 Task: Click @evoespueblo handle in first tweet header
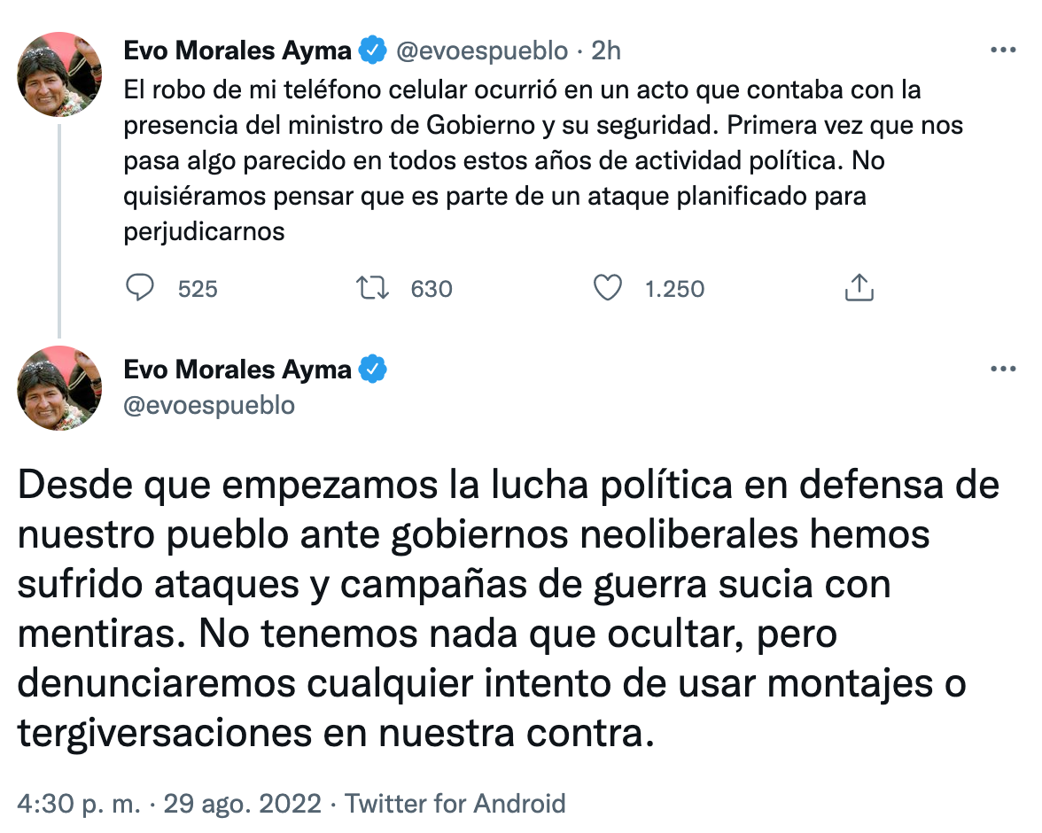click(481, 51)
